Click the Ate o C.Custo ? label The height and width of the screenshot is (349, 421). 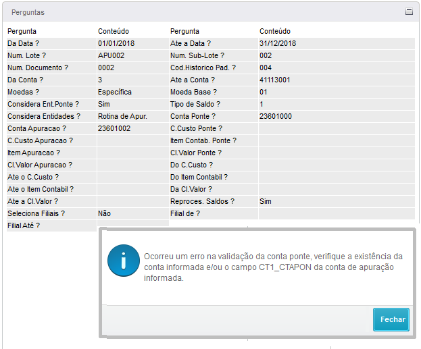point(33,177)
